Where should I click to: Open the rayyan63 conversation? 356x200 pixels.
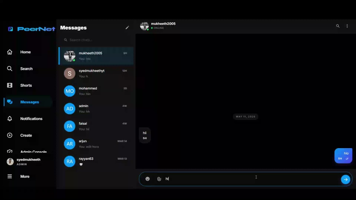96,161
